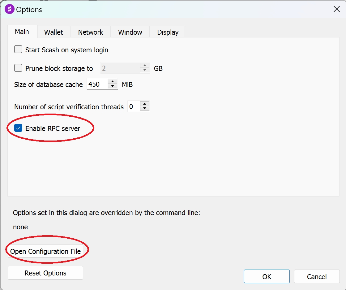Increase script verification threads count
Screen dimensions: 346x290
click(x=145, y=104)
